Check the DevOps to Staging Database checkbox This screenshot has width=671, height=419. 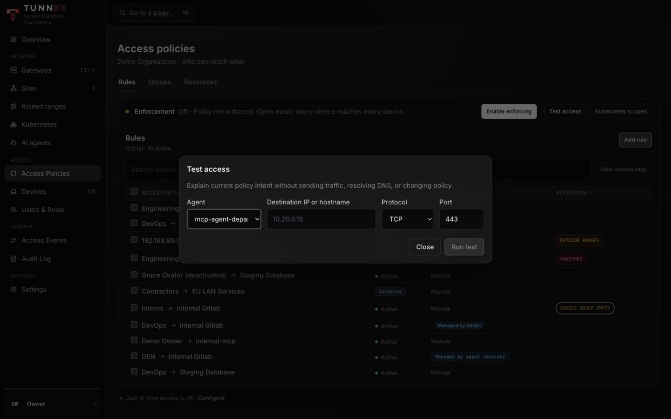point(134,372)
